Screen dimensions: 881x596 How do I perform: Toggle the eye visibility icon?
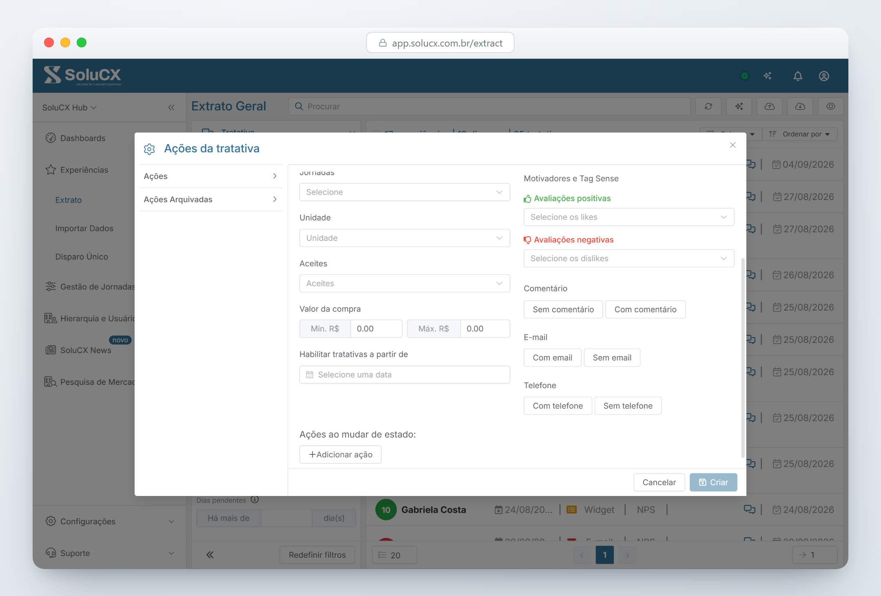(x=831, y=107)
